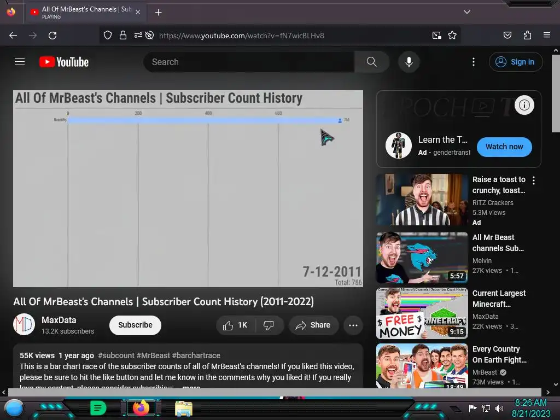This screenshot has height=420, width=560.
Task: Click the search magnifier button
Action: (x=371, y=62)
